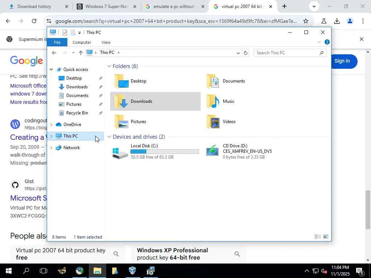Select Pictures in Quick access
Image resolution: width=371 pixels, height=278 pixels.
click(74, 104)
